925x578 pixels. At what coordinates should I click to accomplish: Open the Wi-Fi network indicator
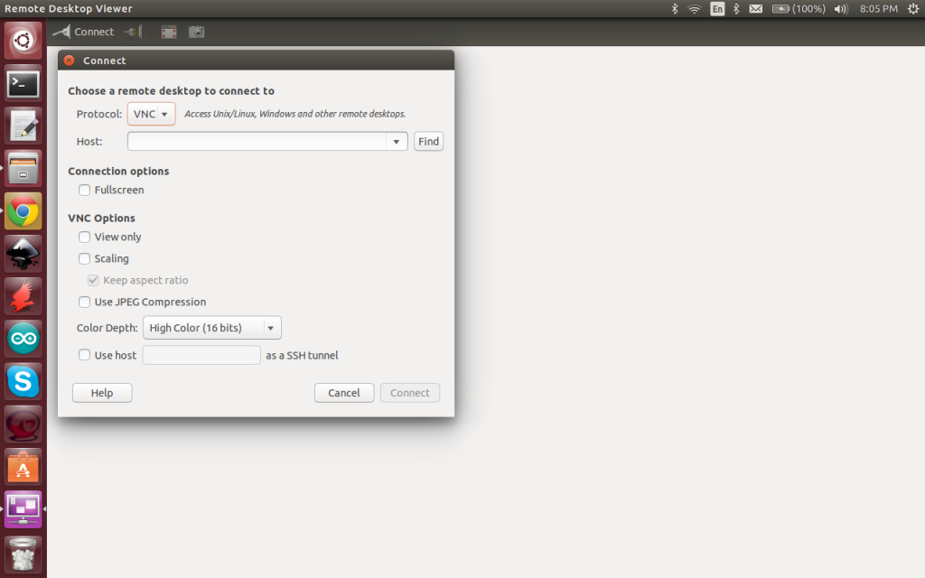(694, 9)
